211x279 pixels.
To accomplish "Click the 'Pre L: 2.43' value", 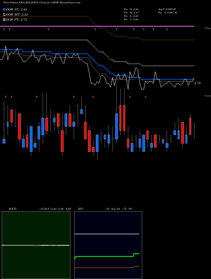I will click(x=131, y=16).
